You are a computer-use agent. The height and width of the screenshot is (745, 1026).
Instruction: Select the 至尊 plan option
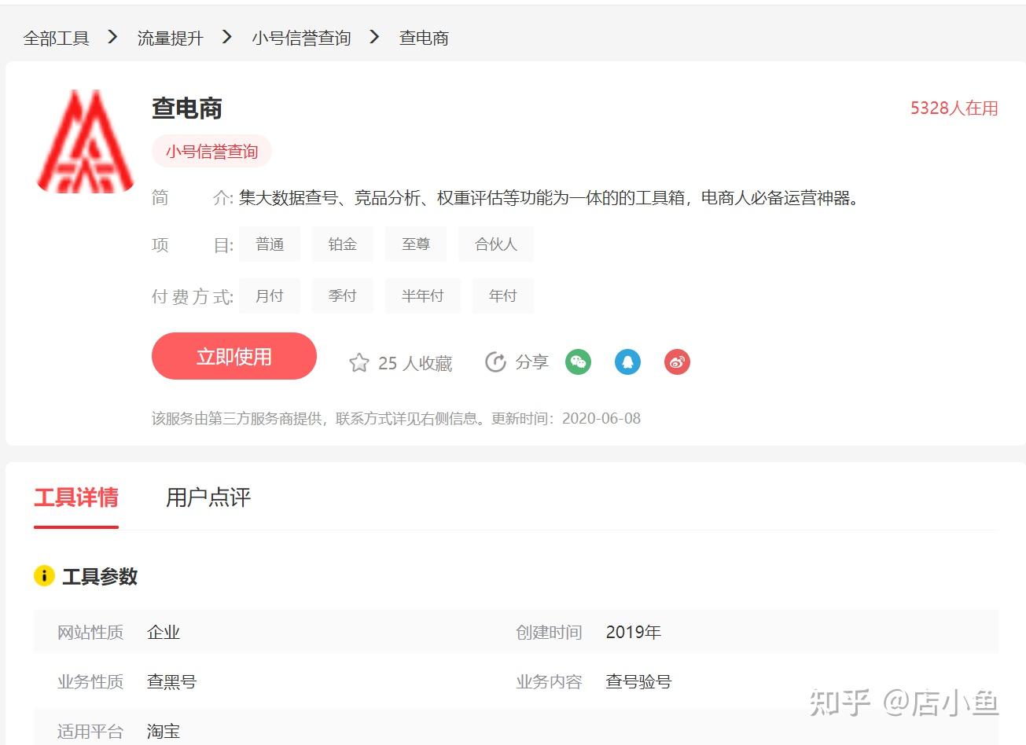click(416, 244)
